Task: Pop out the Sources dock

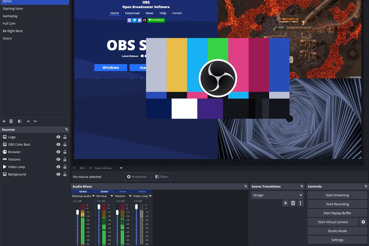Action: click(67, 130)
